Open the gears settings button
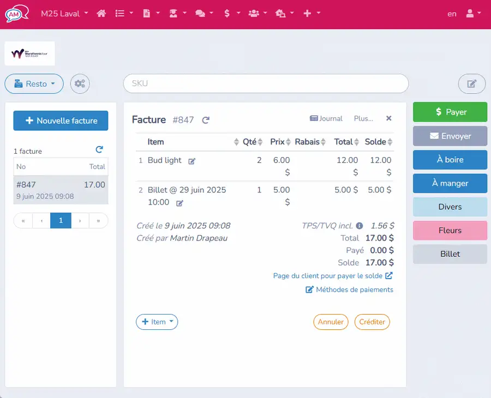This screenshot has height=398, width=491. coord(80,83)
